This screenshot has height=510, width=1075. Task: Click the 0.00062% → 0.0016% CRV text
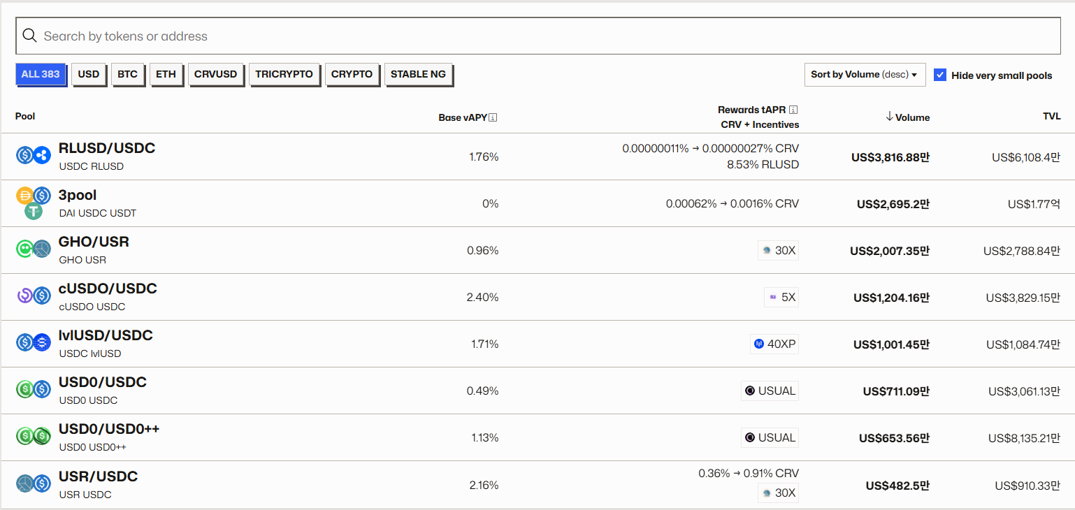point(733,203)
